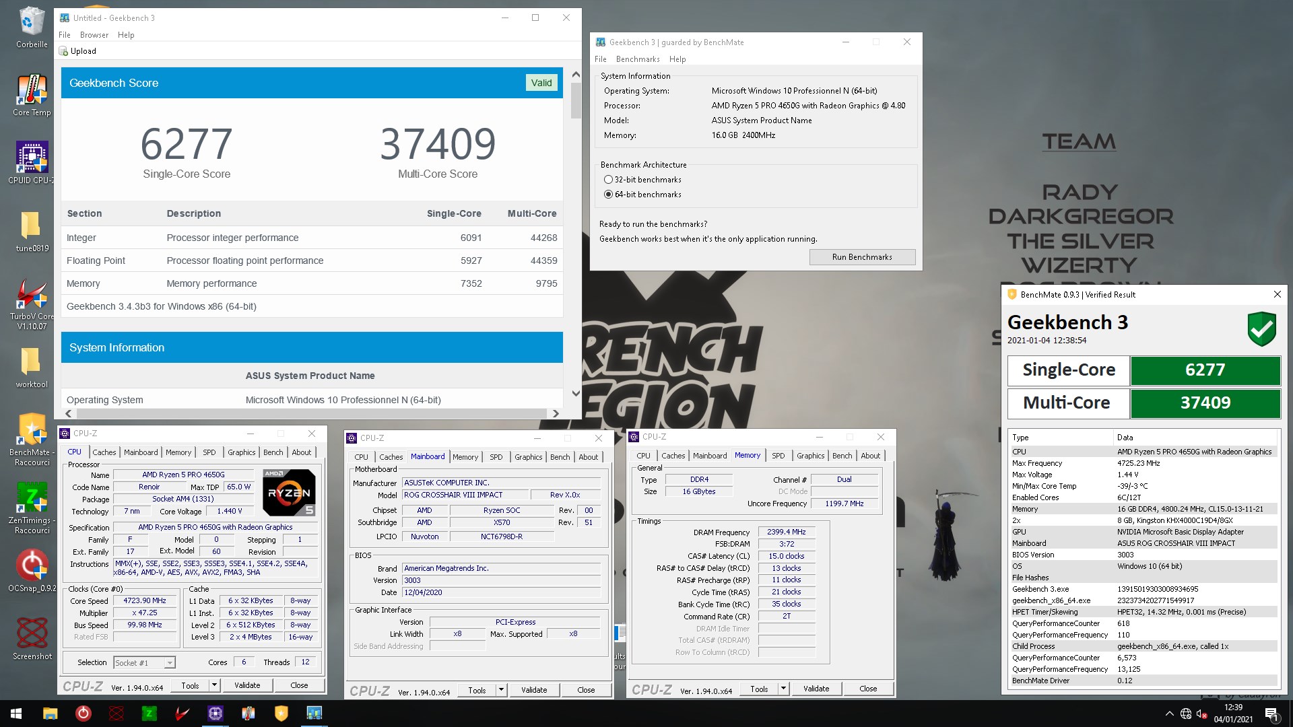Click the Valid badge in Geekbench Score
This screenshot has width=1293, height=727.
click(541, 83)
